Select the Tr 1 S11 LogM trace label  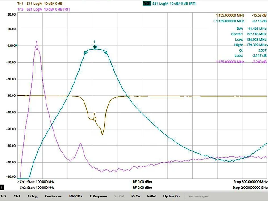coord(40,4)
